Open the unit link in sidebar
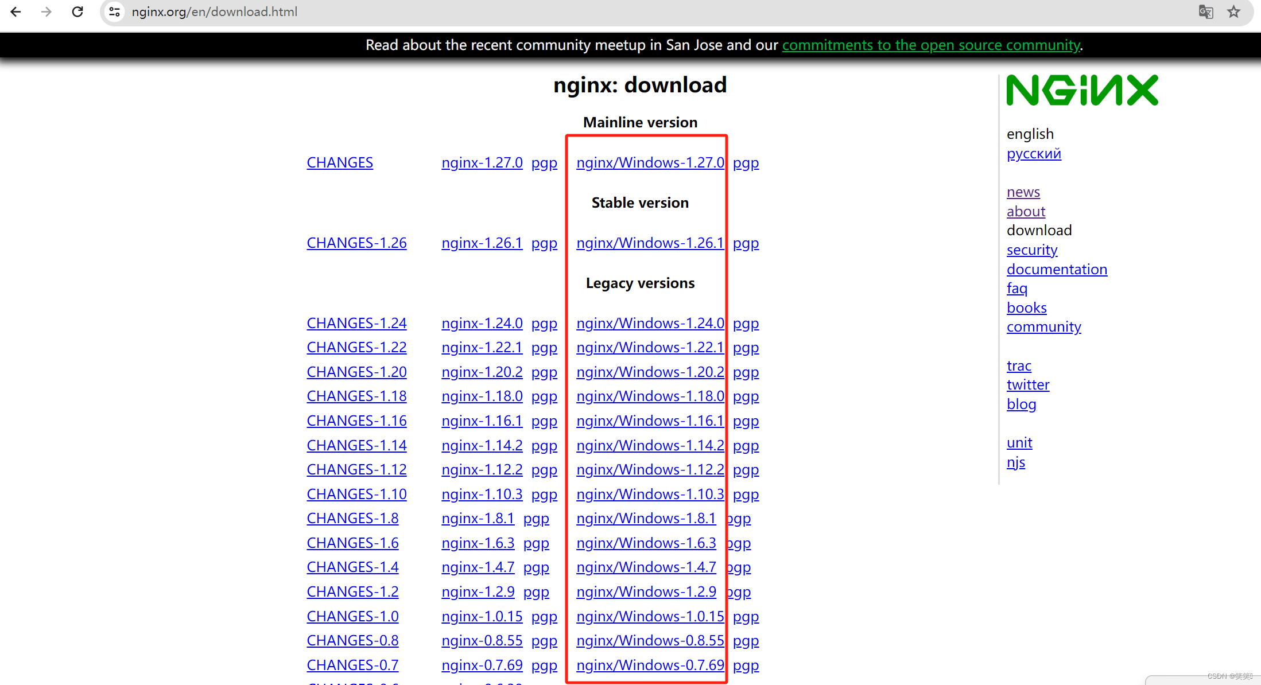Image resolution: width=1261 pixels, height=685 pixels. (1019, 443)
